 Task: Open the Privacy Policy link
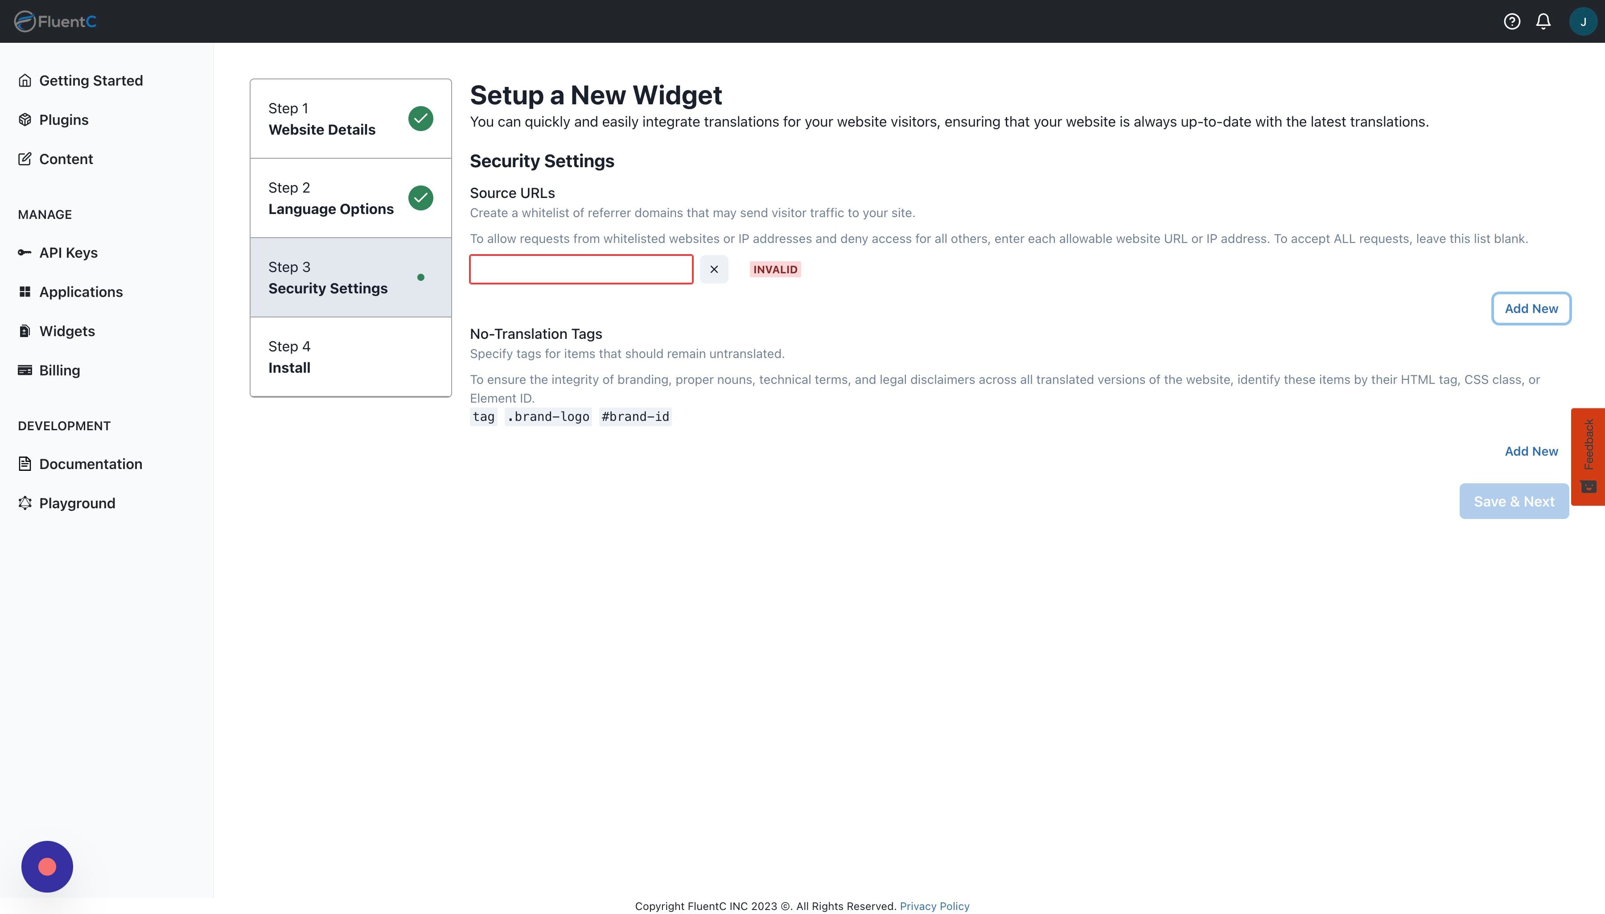[934, 906]
